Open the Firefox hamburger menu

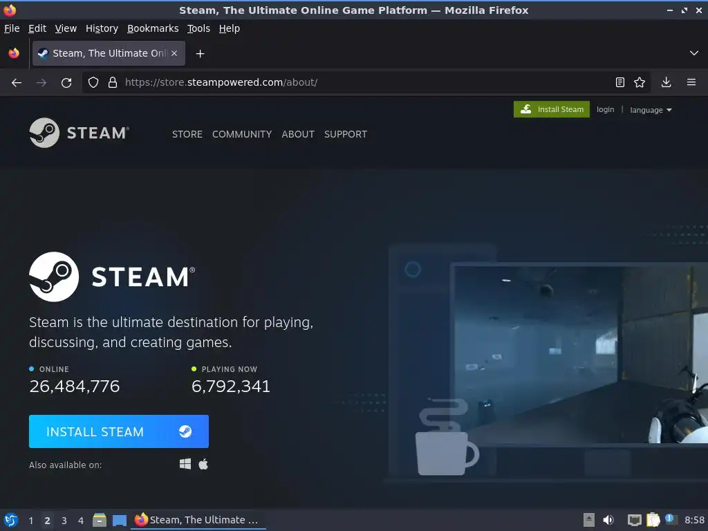691,82
